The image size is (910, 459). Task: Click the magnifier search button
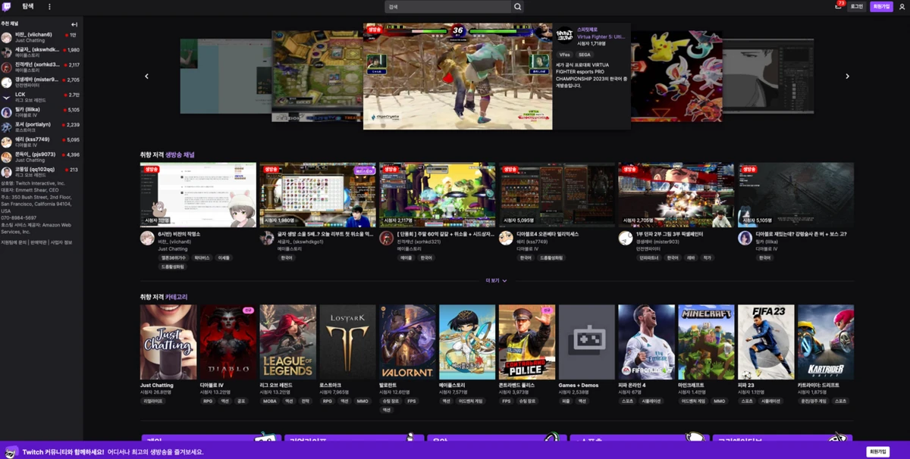tap(518, 6)
